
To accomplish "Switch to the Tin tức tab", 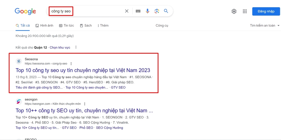I will click(67, 25).
